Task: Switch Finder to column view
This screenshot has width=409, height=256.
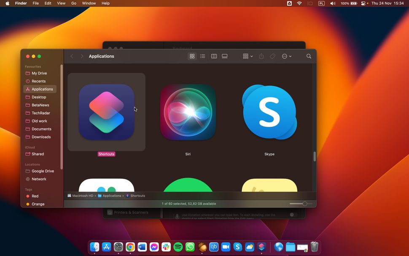Action: pos(214,56)
